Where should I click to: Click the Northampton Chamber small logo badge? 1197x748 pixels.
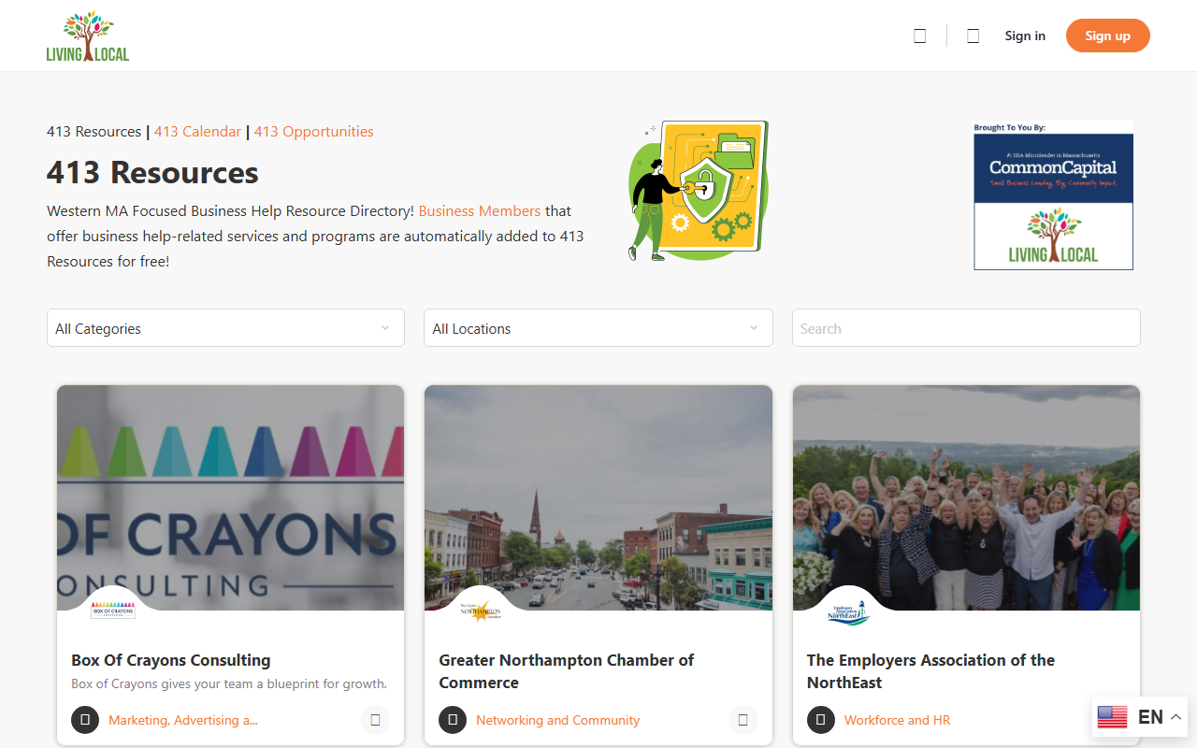click(481, 611)
